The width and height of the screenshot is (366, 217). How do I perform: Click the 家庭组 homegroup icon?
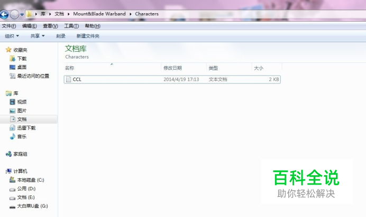click(8, 154)
